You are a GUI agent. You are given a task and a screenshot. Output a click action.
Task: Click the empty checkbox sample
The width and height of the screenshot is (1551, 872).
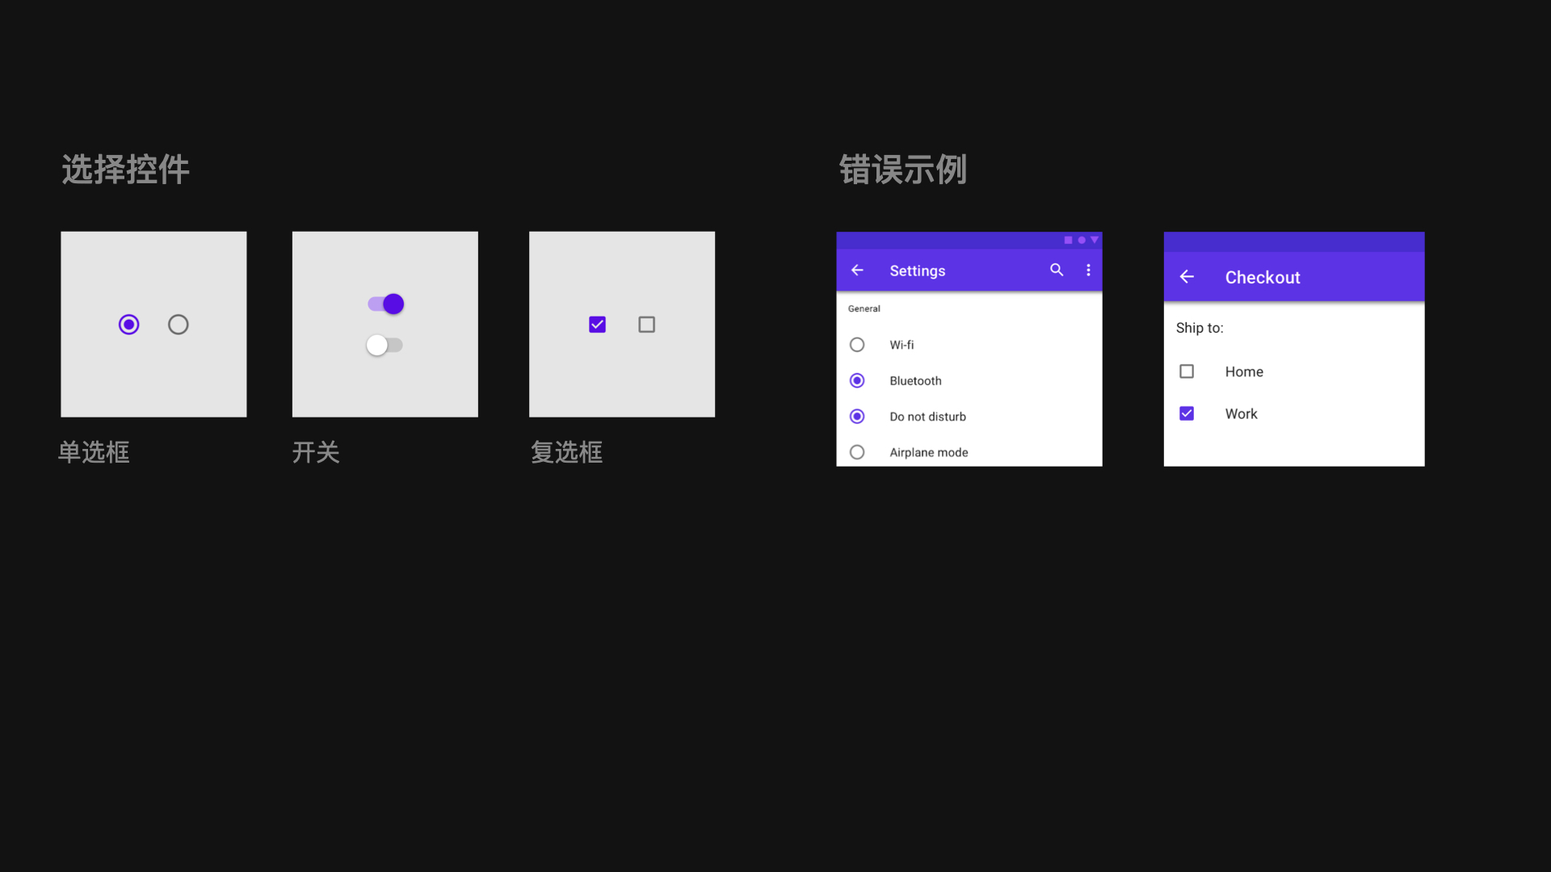pyautogui.click(x=647, y=325)
